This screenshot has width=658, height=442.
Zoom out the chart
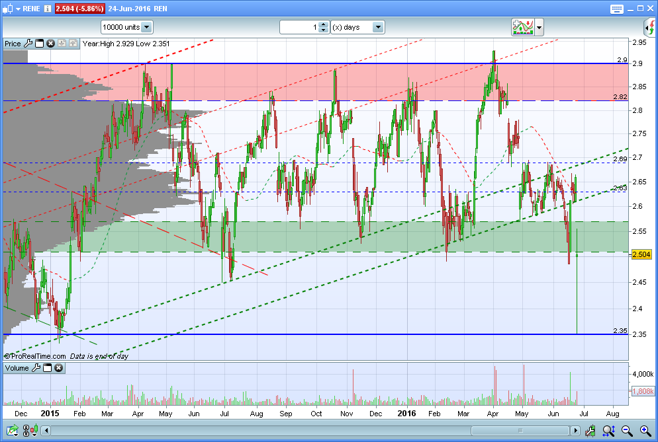[627, 430]
